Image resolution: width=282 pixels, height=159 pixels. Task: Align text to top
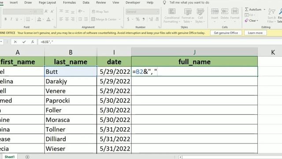[61, 11]
